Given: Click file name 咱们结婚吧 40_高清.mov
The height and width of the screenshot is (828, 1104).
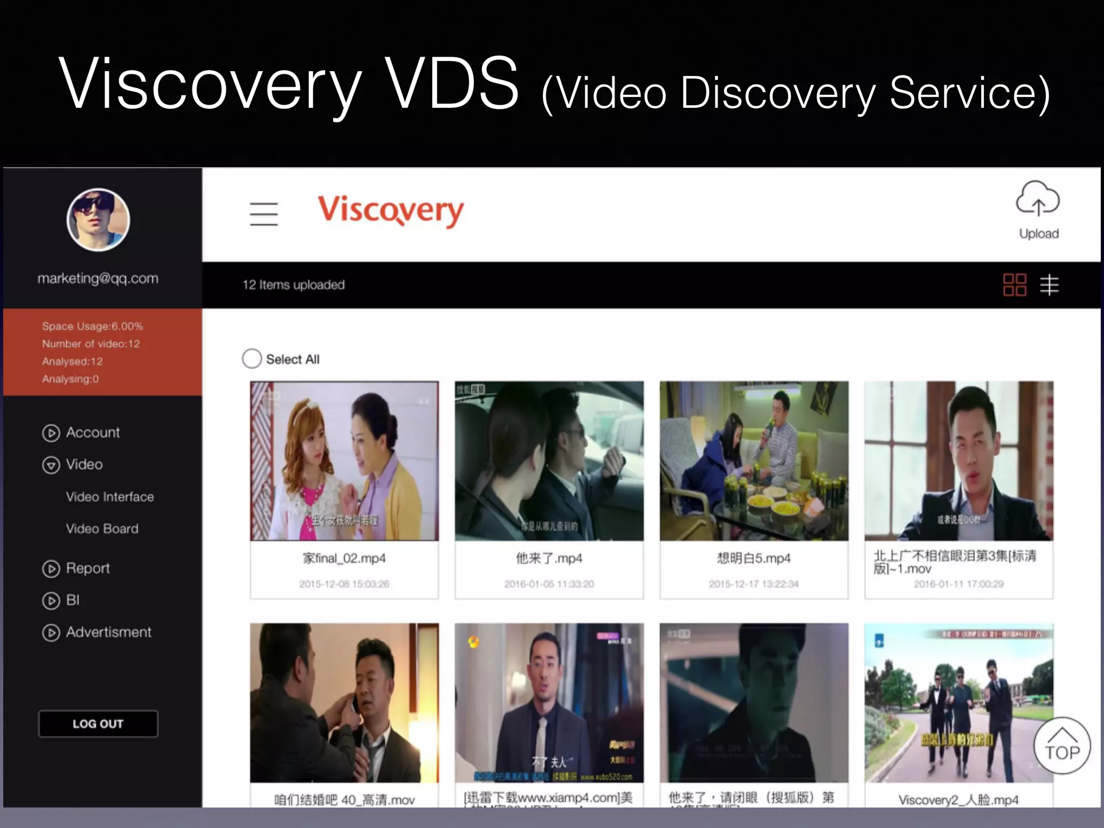Looking at the screenshot, I should click(x=344, y=799).
